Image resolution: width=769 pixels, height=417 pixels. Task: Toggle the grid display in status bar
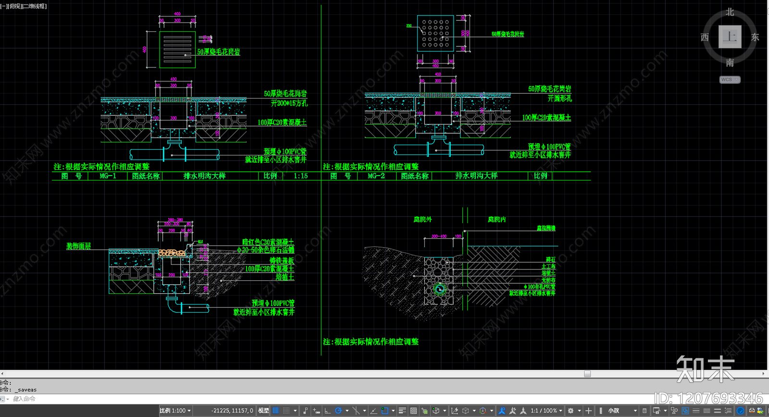point(276,411)
